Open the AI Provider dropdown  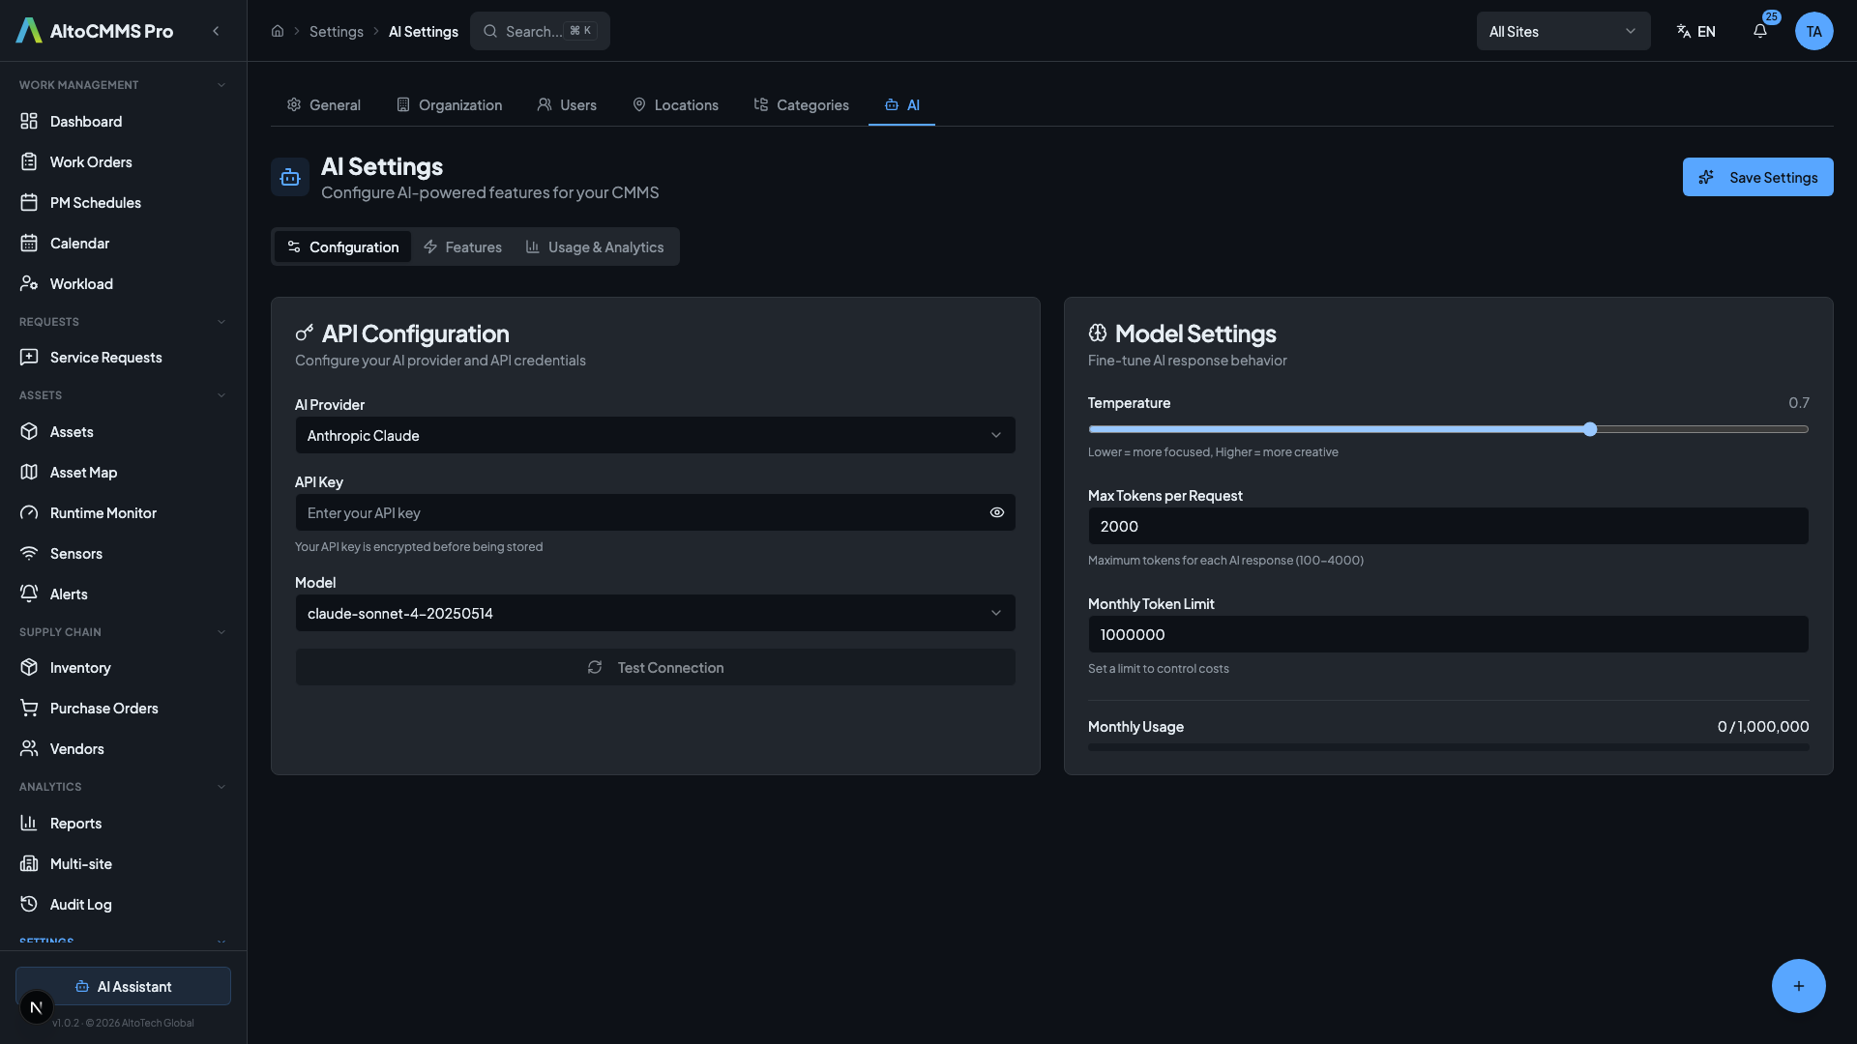[x=655, y=435]
